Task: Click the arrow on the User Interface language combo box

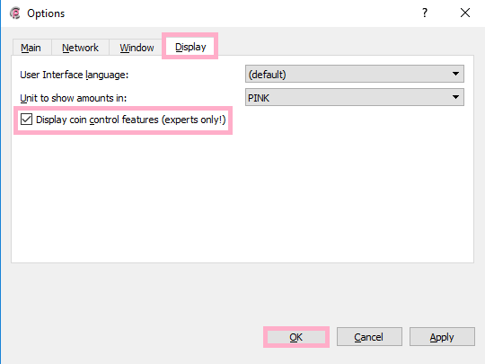Action: pyautogui.click(x=455, y=74)
